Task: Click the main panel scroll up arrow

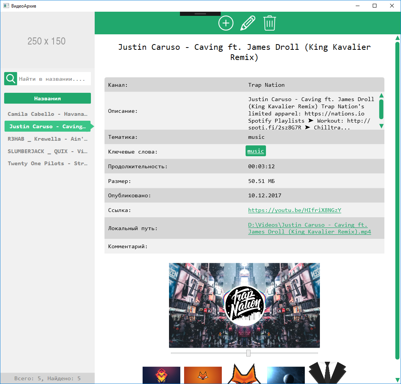Action: pos(398,38)
